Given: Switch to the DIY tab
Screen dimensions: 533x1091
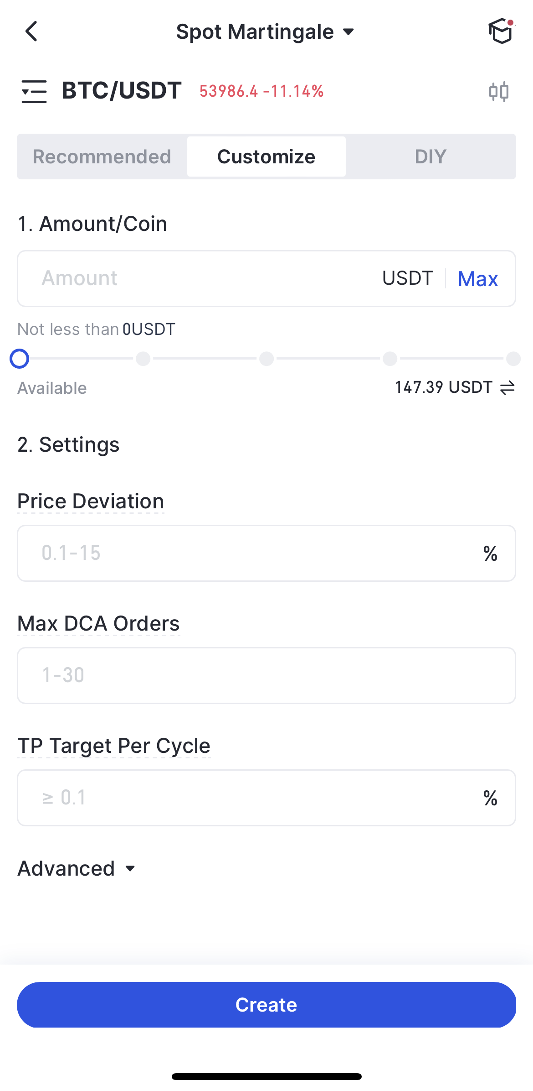Looking at the screenshot, I should click(430, 157).
